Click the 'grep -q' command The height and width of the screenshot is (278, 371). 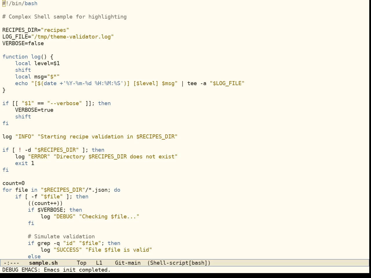[x=48, y=243]
